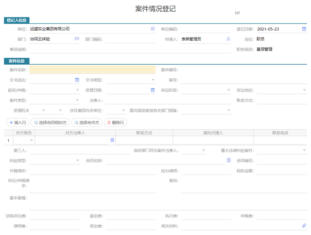The width and height of the screenshot is (311, 235).
Task: Click the organization picker icon in 单位 field
Action: [x=153, y=29]
